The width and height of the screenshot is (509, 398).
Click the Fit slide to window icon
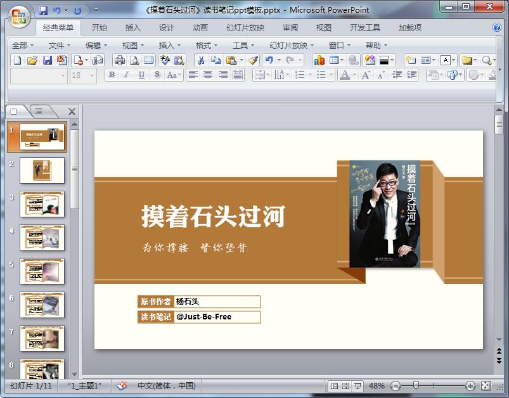click(486, 386)
